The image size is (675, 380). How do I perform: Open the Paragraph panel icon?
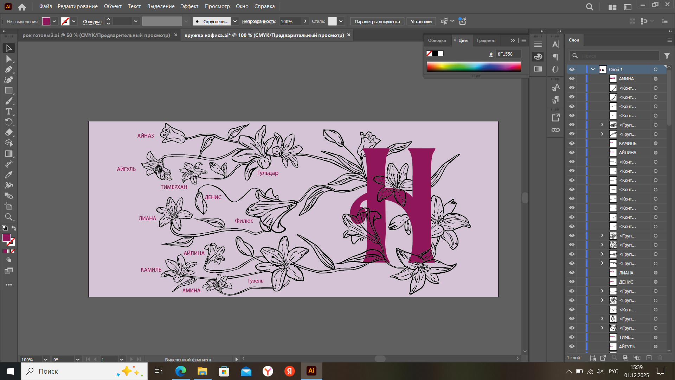point(555,57)
